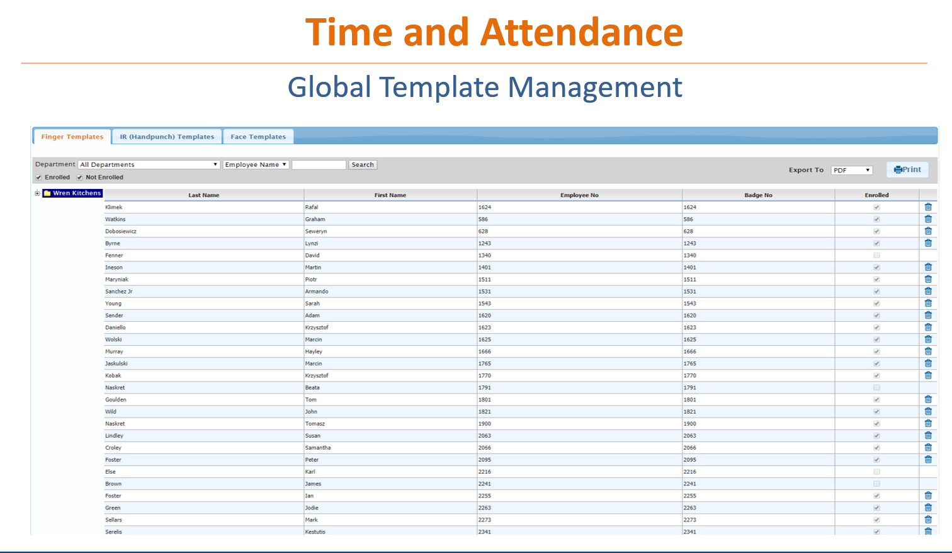
Task: Click the delete icon for Samantha Croley
Action: point(928,447)
